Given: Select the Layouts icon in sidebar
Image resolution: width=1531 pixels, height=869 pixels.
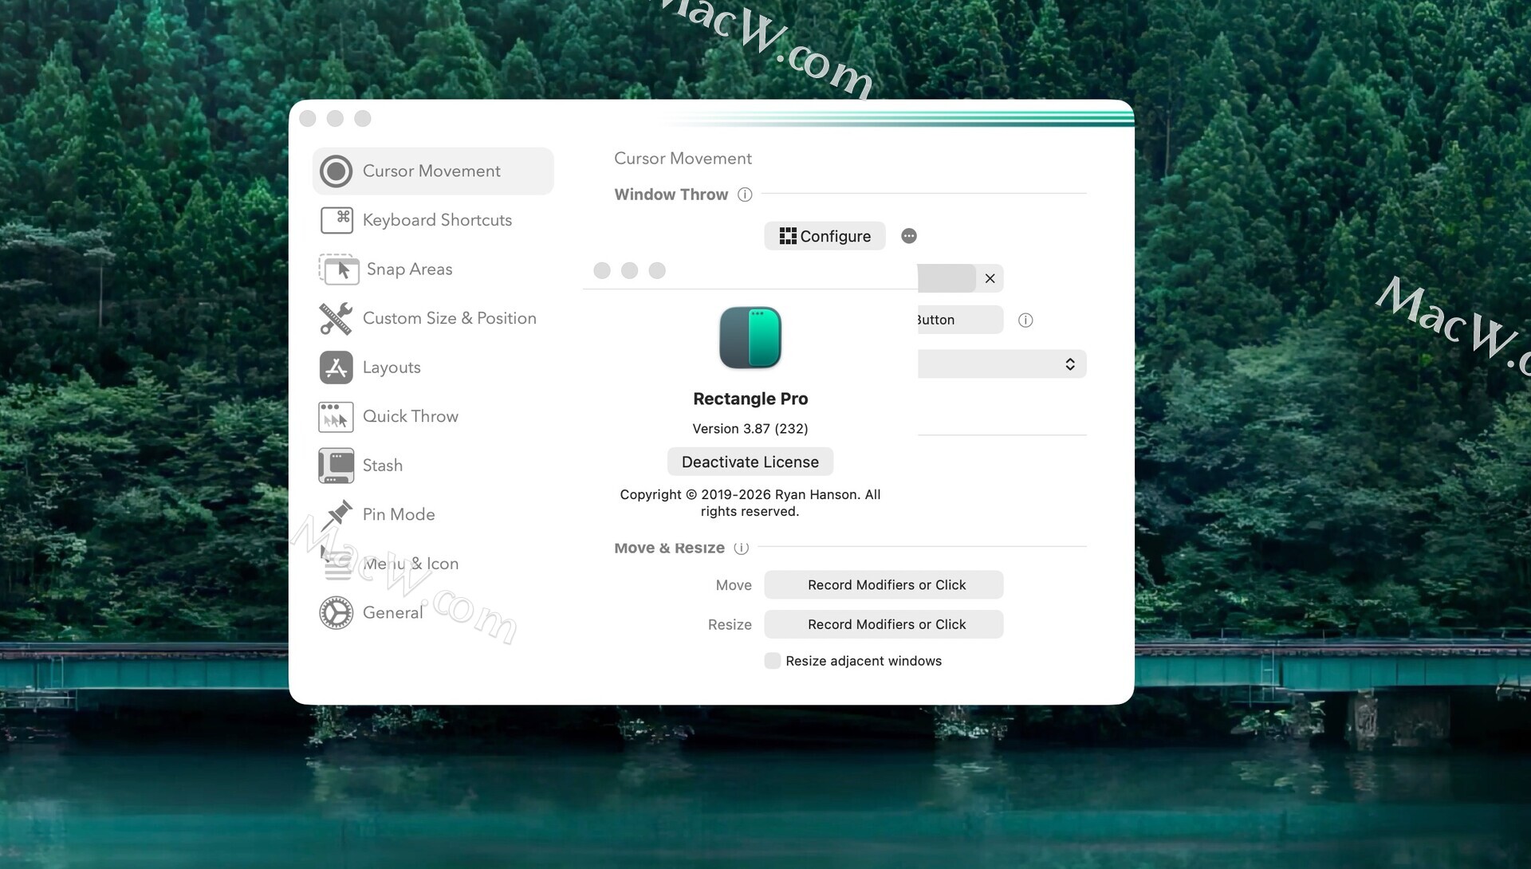Looking at the screenshot, I should (336, 368).
